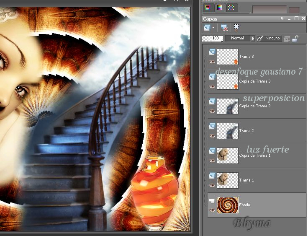
Task: Click the Copia de Trama 1 name
Action: pyautogui.click(x=255, y=156)
